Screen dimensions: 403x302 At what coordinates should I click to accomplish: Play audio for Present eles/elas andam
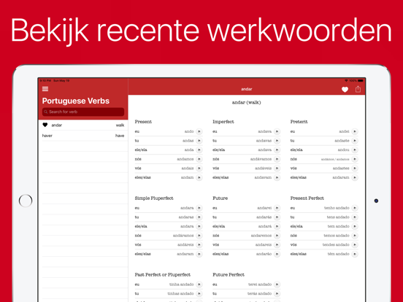click(199, 177)
